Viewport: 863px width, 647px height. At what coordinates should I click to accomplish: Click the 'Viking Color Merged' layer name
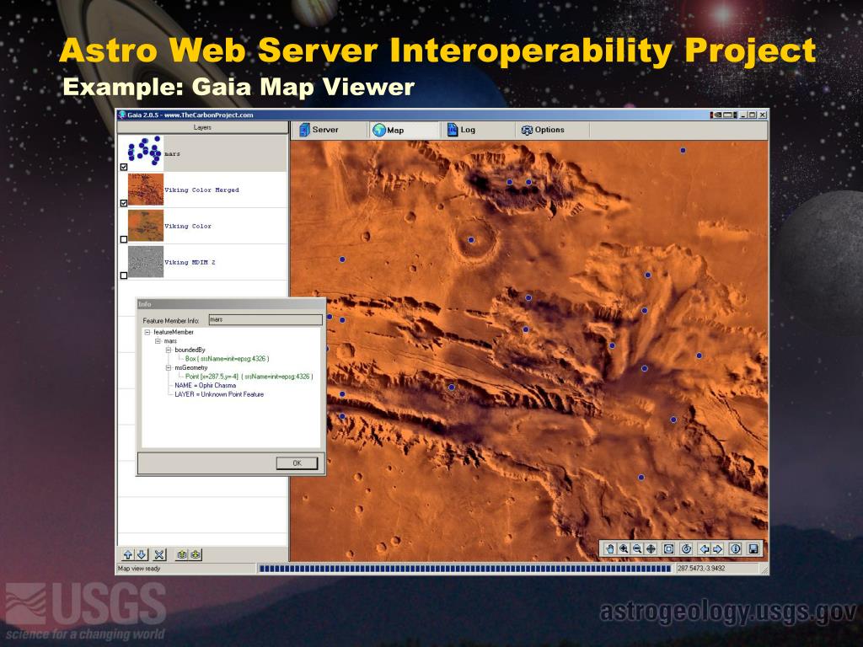[202, 190]
